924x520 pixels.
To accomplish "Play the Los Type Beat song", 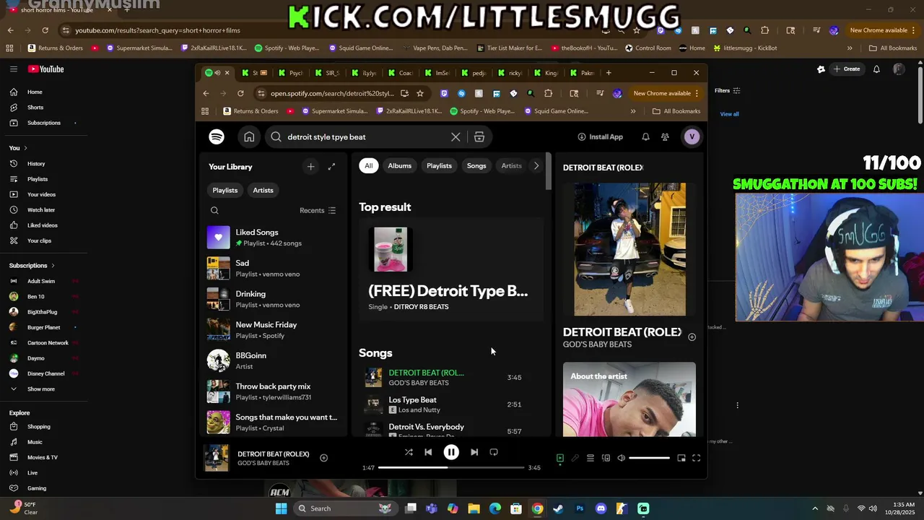I will (x=450, y=404).
